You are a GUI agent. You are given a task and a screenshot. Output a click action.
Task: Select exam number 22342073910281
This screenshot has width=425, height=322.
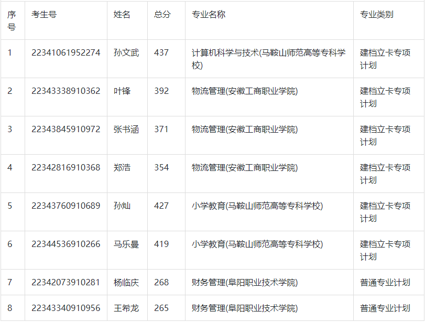point(66,282)
